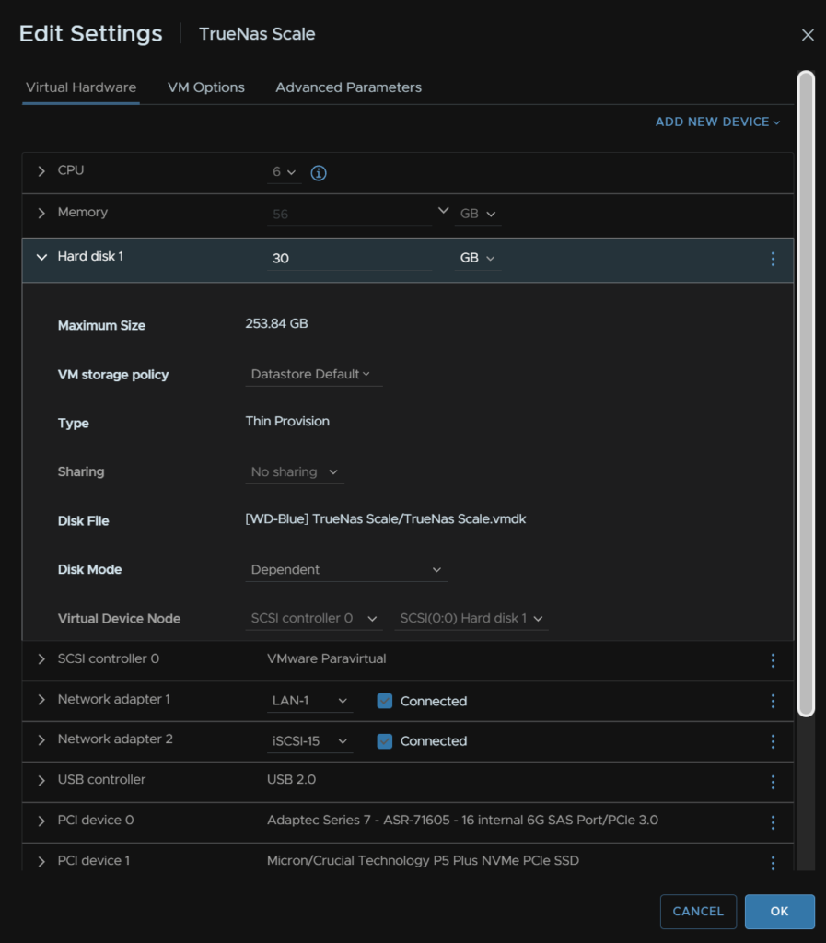This screenshot has height=943, width=826.
Task: Open Network adapter 2 options menu
Action: 773,741
